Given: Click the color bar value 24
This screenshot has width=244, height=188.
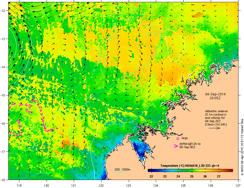Looking at the screenshot, I should [178, 176].
